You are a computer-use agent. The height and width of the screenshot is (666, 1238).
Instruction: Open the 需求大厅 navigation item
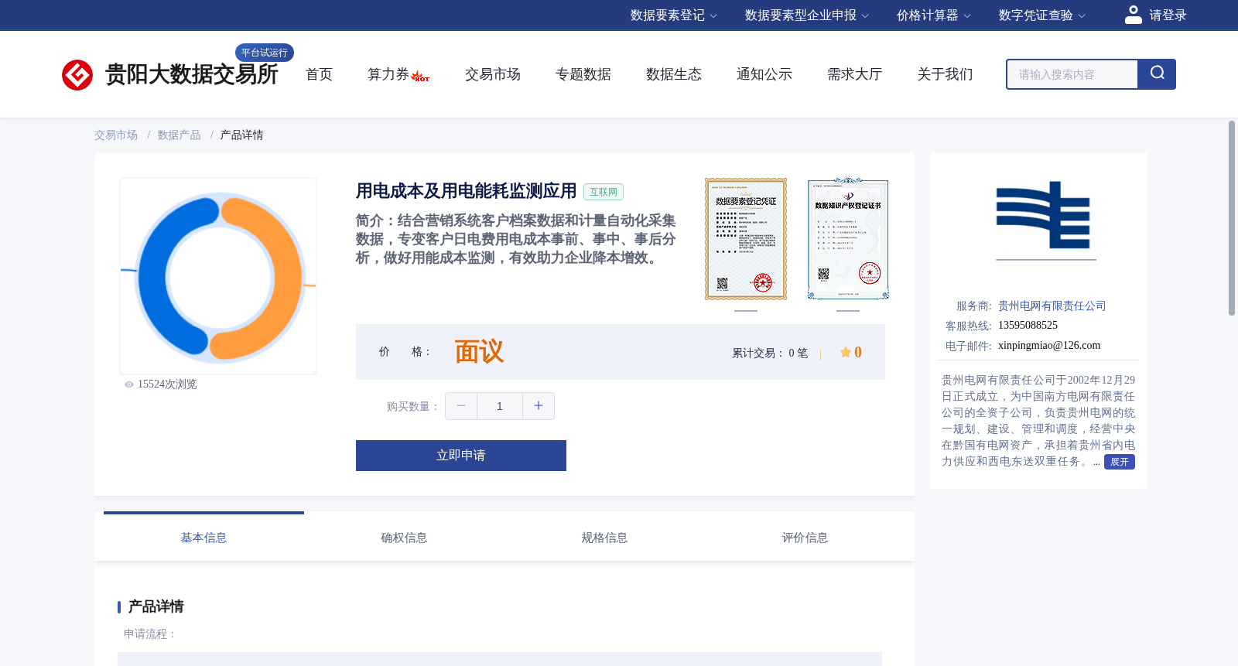point(855,74)
